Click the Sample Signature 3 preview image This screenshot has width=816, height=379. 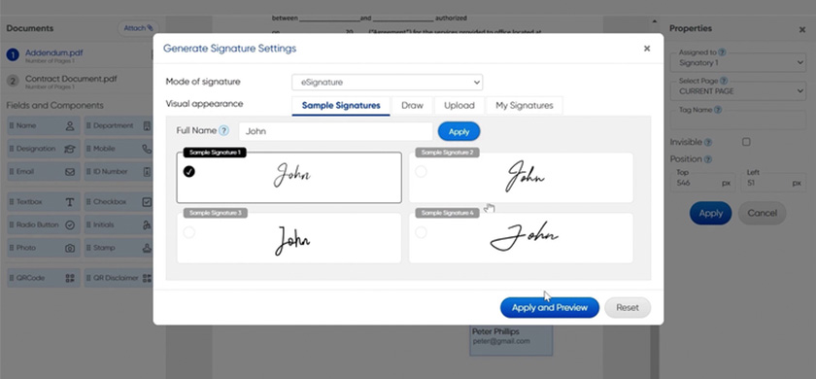point(292,240)
